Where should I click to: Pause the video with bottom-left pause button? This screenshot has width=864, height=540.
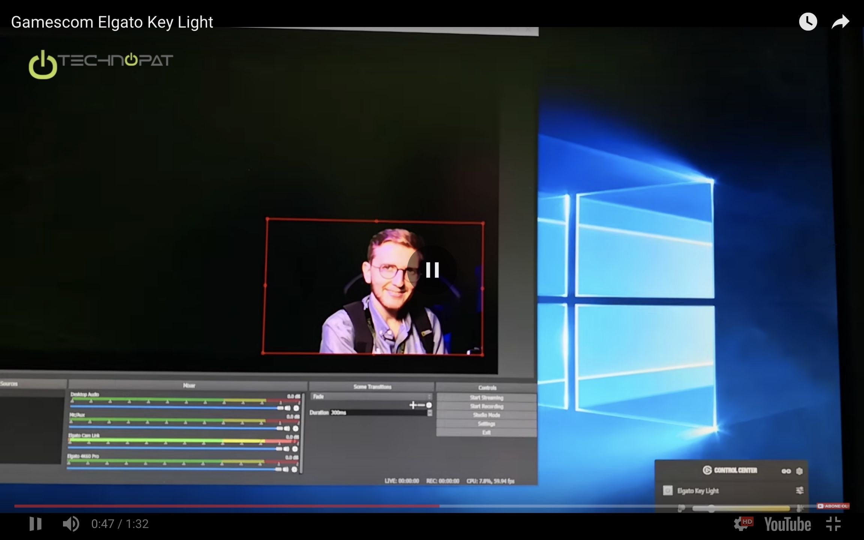pos(36,524)
